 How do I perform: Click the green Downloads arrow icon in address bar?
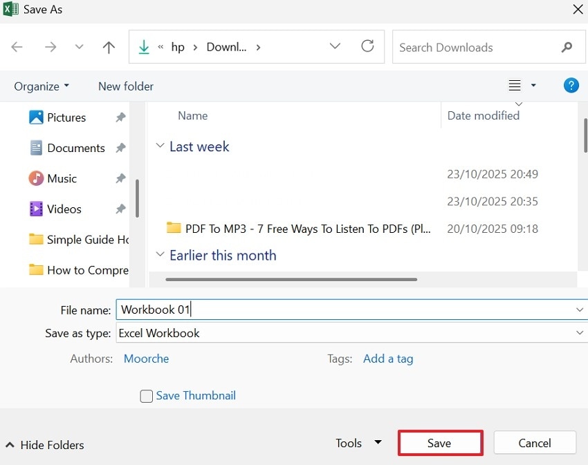[x=144, y=47]
